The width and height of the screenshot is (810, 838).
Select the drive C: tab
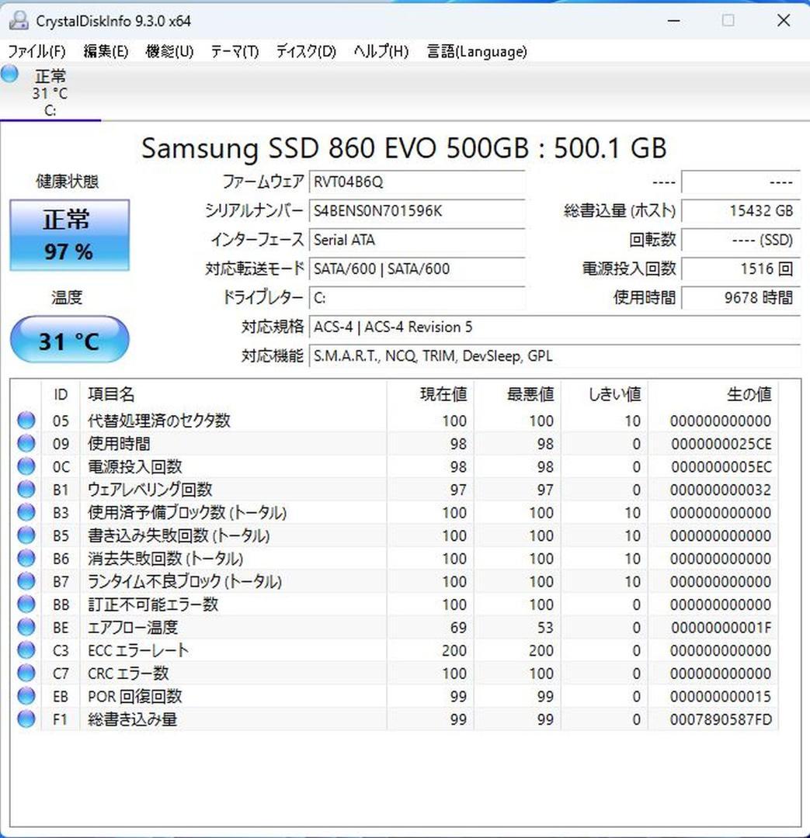(x=50, y=93)
